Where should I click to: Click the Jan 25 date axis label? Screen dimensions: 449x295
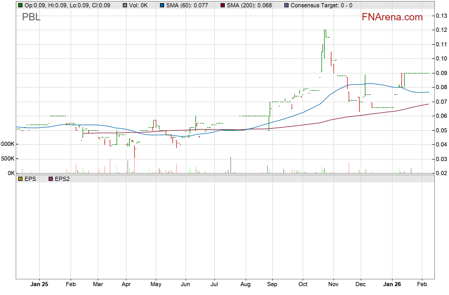(39, 285)
